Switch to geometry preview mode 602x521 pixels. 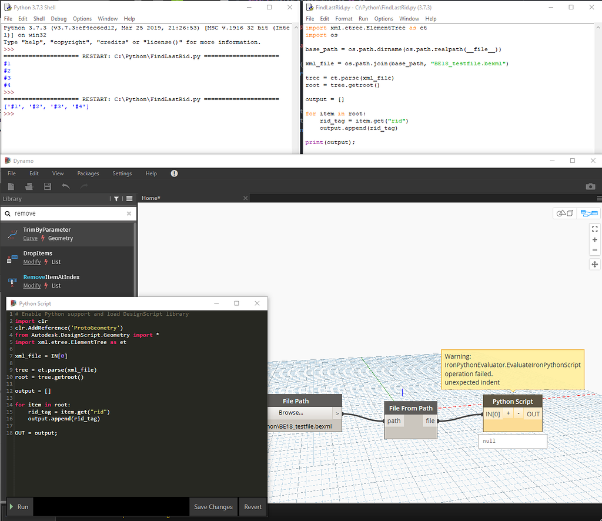pyautogui.click(x=565, y=213)
